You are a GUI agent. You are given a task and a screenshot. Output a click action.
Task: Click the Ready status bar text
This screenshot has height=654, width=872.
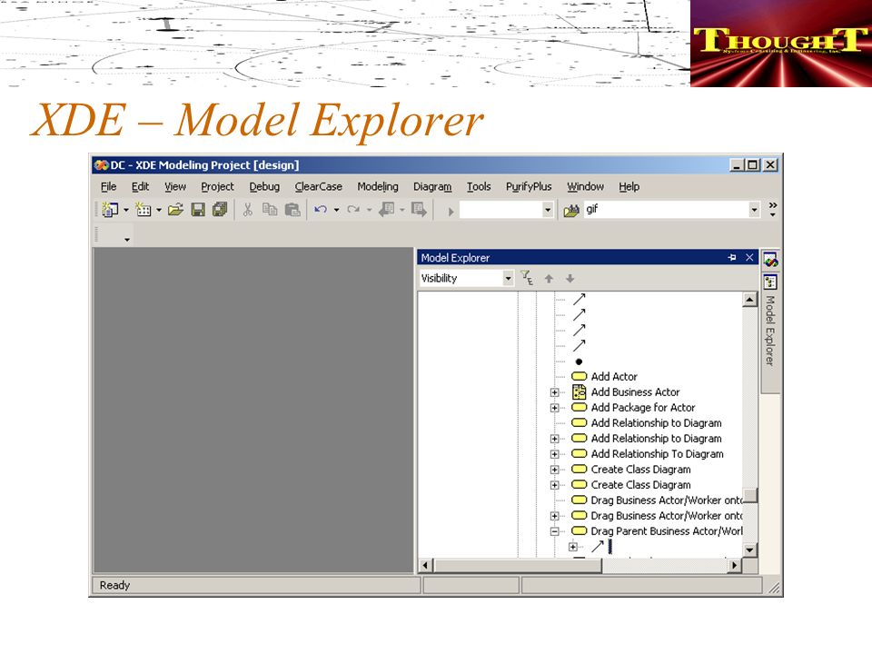pos(114,585)
